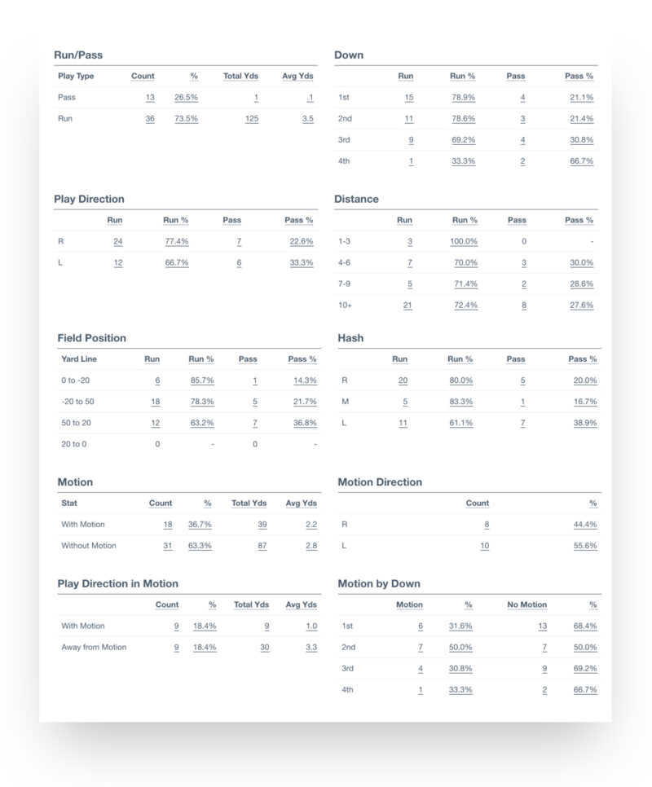Select Distance 10+ run count 21
This screenshot has width=652, height=787.
tap(407, 306)
